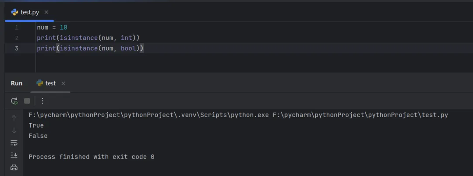Image resolution: width=473 pixels, height=176 pixels.
Task: Click the down arrow in Run console
Action: point(14,130)
